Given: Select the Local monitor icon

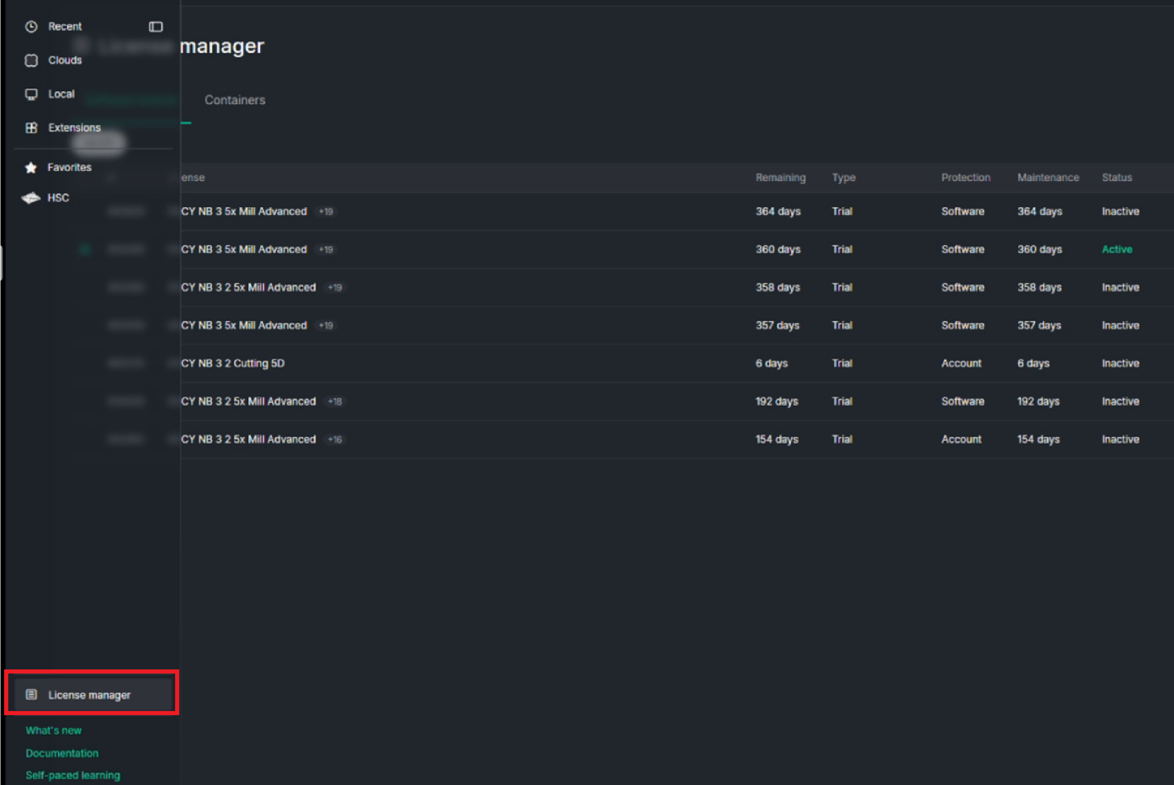Looking at the screenshot, I should pos(31,95).
